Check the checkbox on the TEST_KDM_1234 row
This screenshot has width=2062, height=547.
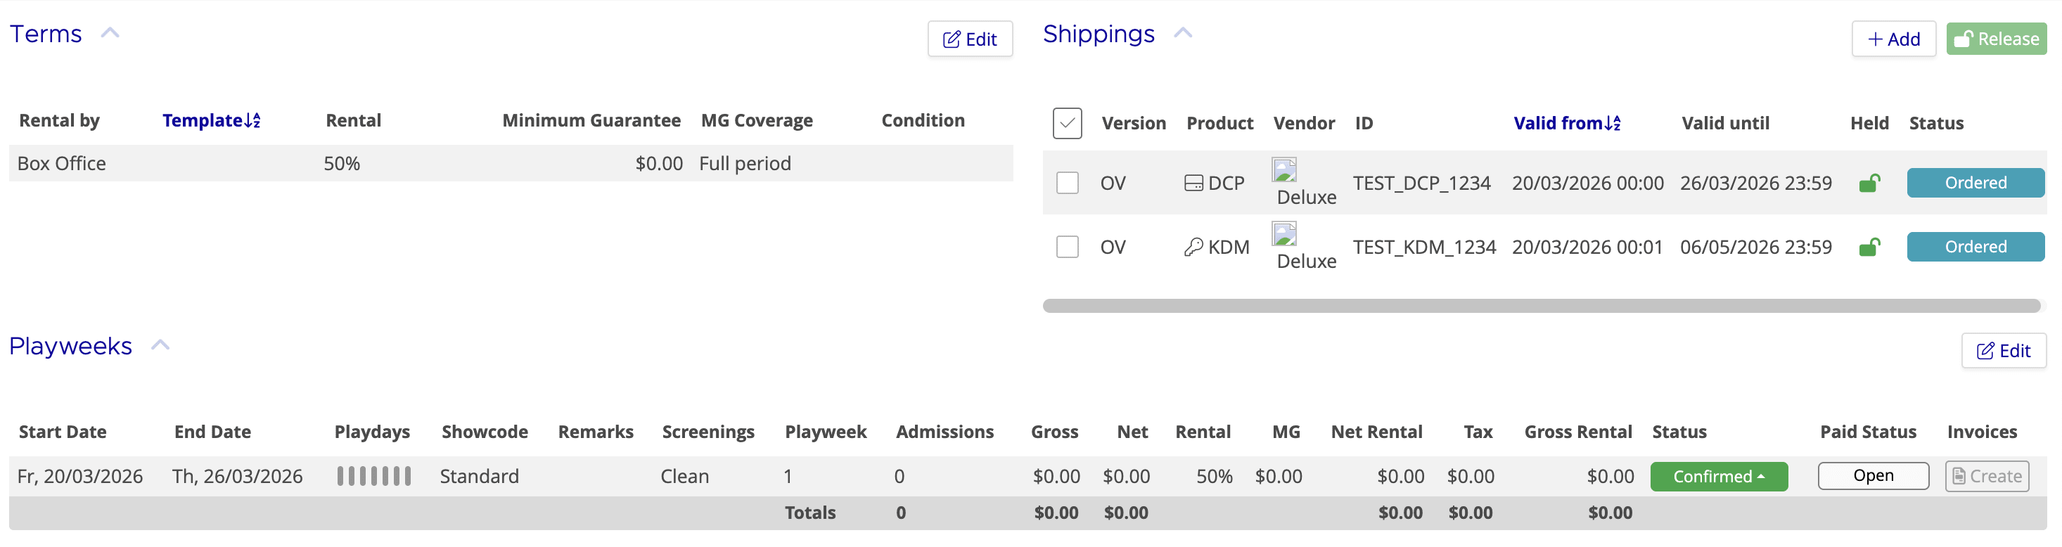point(1067,246)
